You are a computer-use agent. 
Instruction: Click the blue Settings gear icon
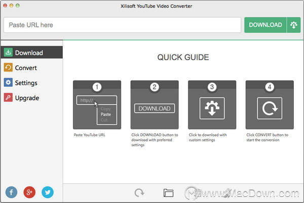click(x=8, y=83)
